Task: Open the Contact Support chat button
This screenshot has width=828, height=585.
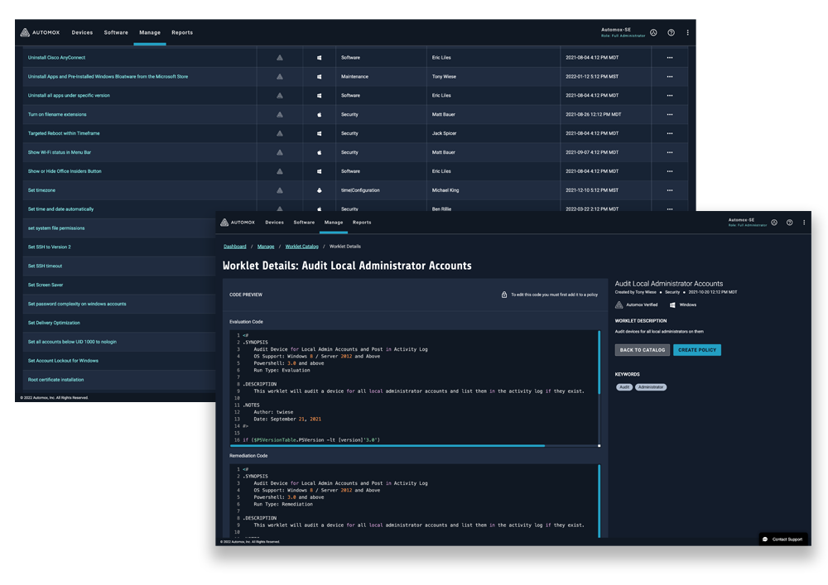Action: coord(783,539)
